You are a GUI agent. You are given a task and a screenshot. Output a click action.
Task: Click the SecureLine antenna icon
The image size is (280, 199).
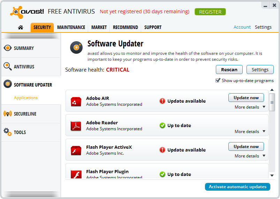pos(8,113)
